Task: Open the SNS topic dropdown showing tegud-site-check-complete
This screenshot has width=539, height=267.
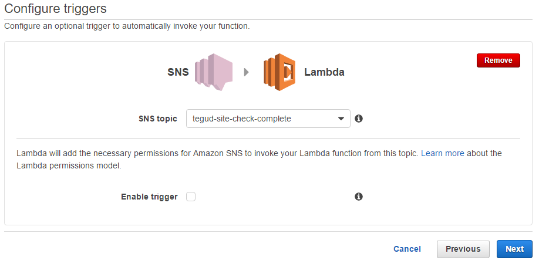Action: tap(268, 119)
